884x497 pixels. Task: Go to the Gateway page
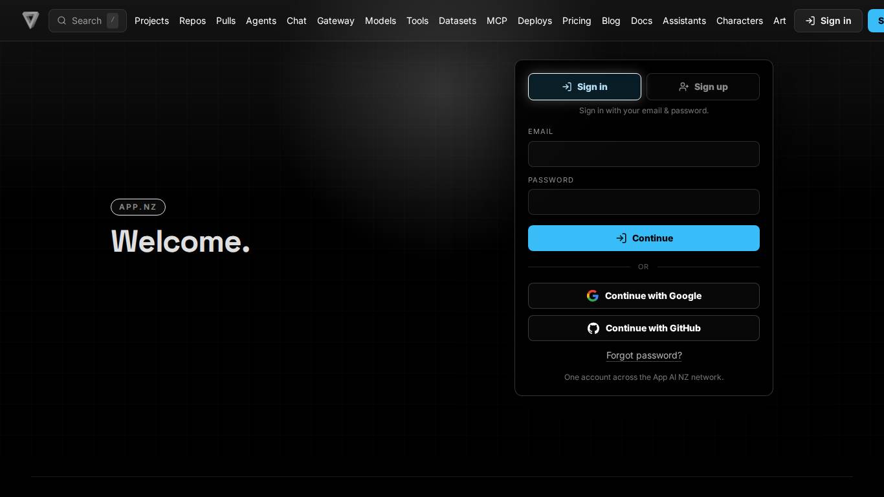click(x=336, y=21)
